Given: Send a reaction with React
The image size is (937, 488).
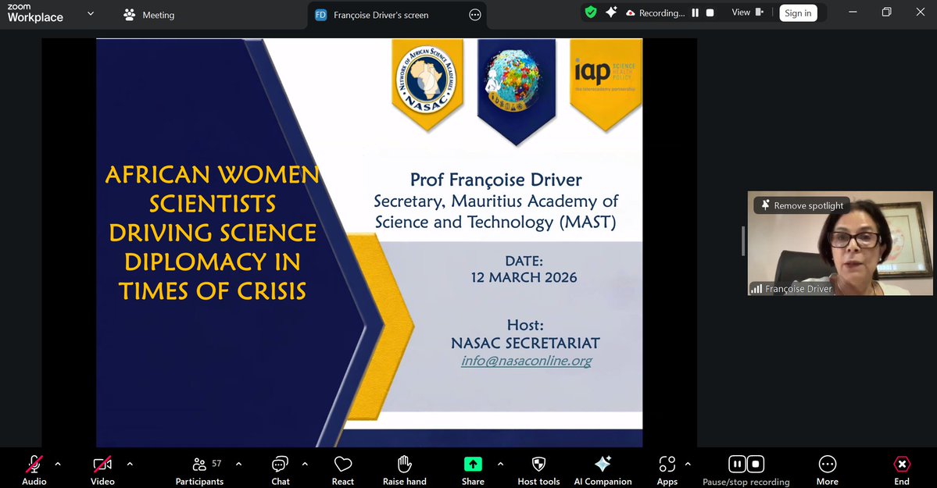Looking at the screenshot, I should (x=342, y=467).
